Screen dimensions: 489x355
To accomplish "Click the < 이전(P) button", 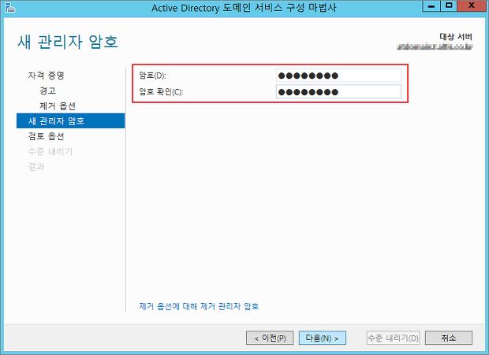I will point(270,338).
